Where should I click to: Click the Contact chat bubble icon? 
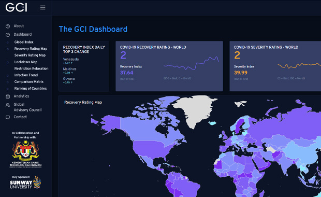click(x=8, y=117)
